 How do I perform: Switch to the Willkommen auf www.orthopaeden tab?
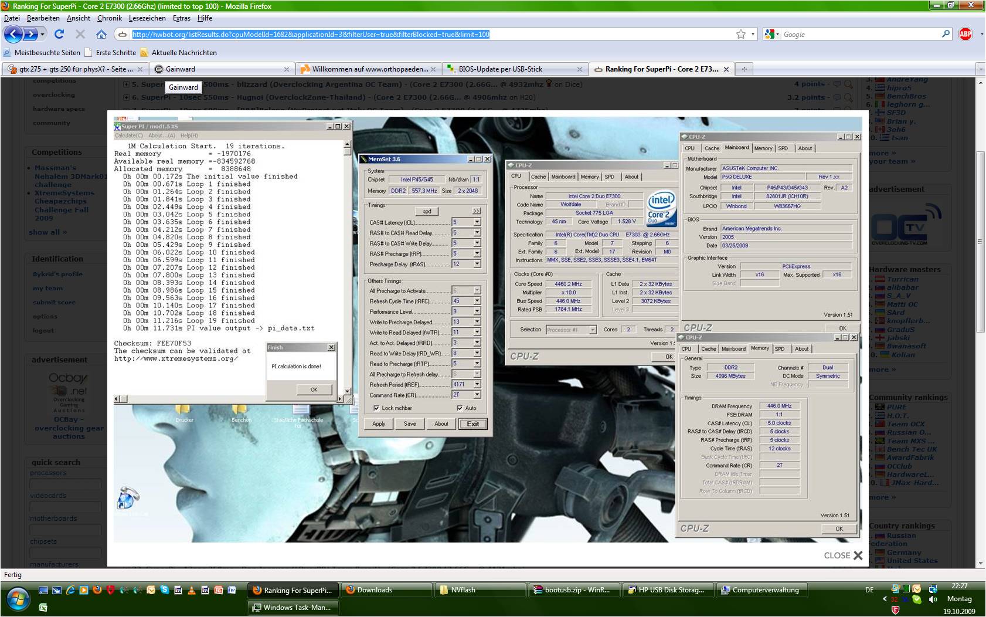click(x=369, y=69)
